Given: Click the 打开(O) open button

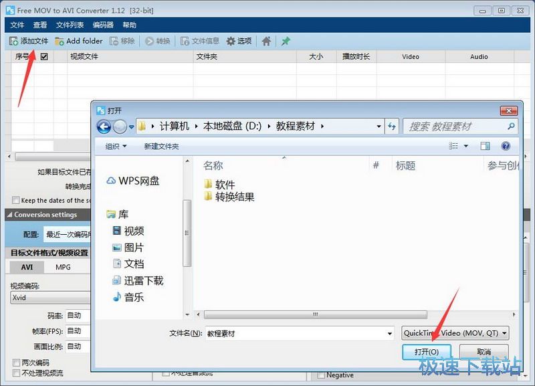Looking at the screenshot, I should (427, 352).
